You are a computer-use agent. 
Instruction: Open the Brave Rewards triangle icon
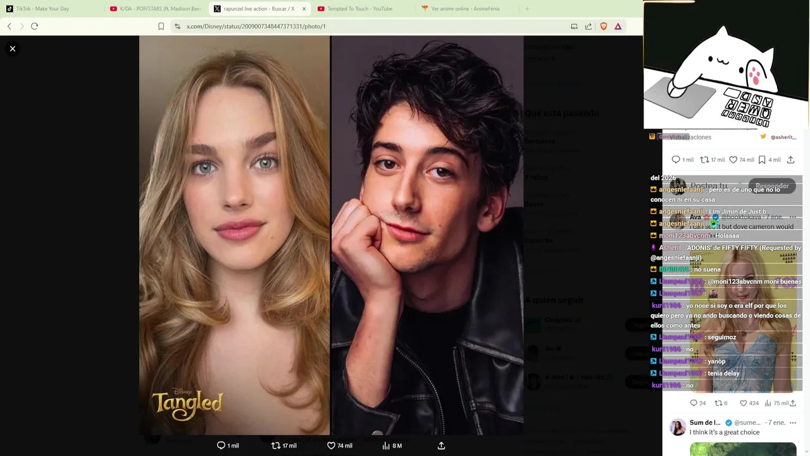pos(618,26)
